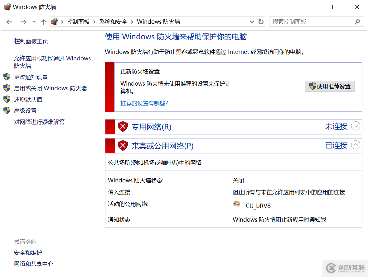The width and height of the screenshot is (368, 277).
Task: Click the up arrow to go to parent folder
Action: pyautogui.click(x=44, y=22)
